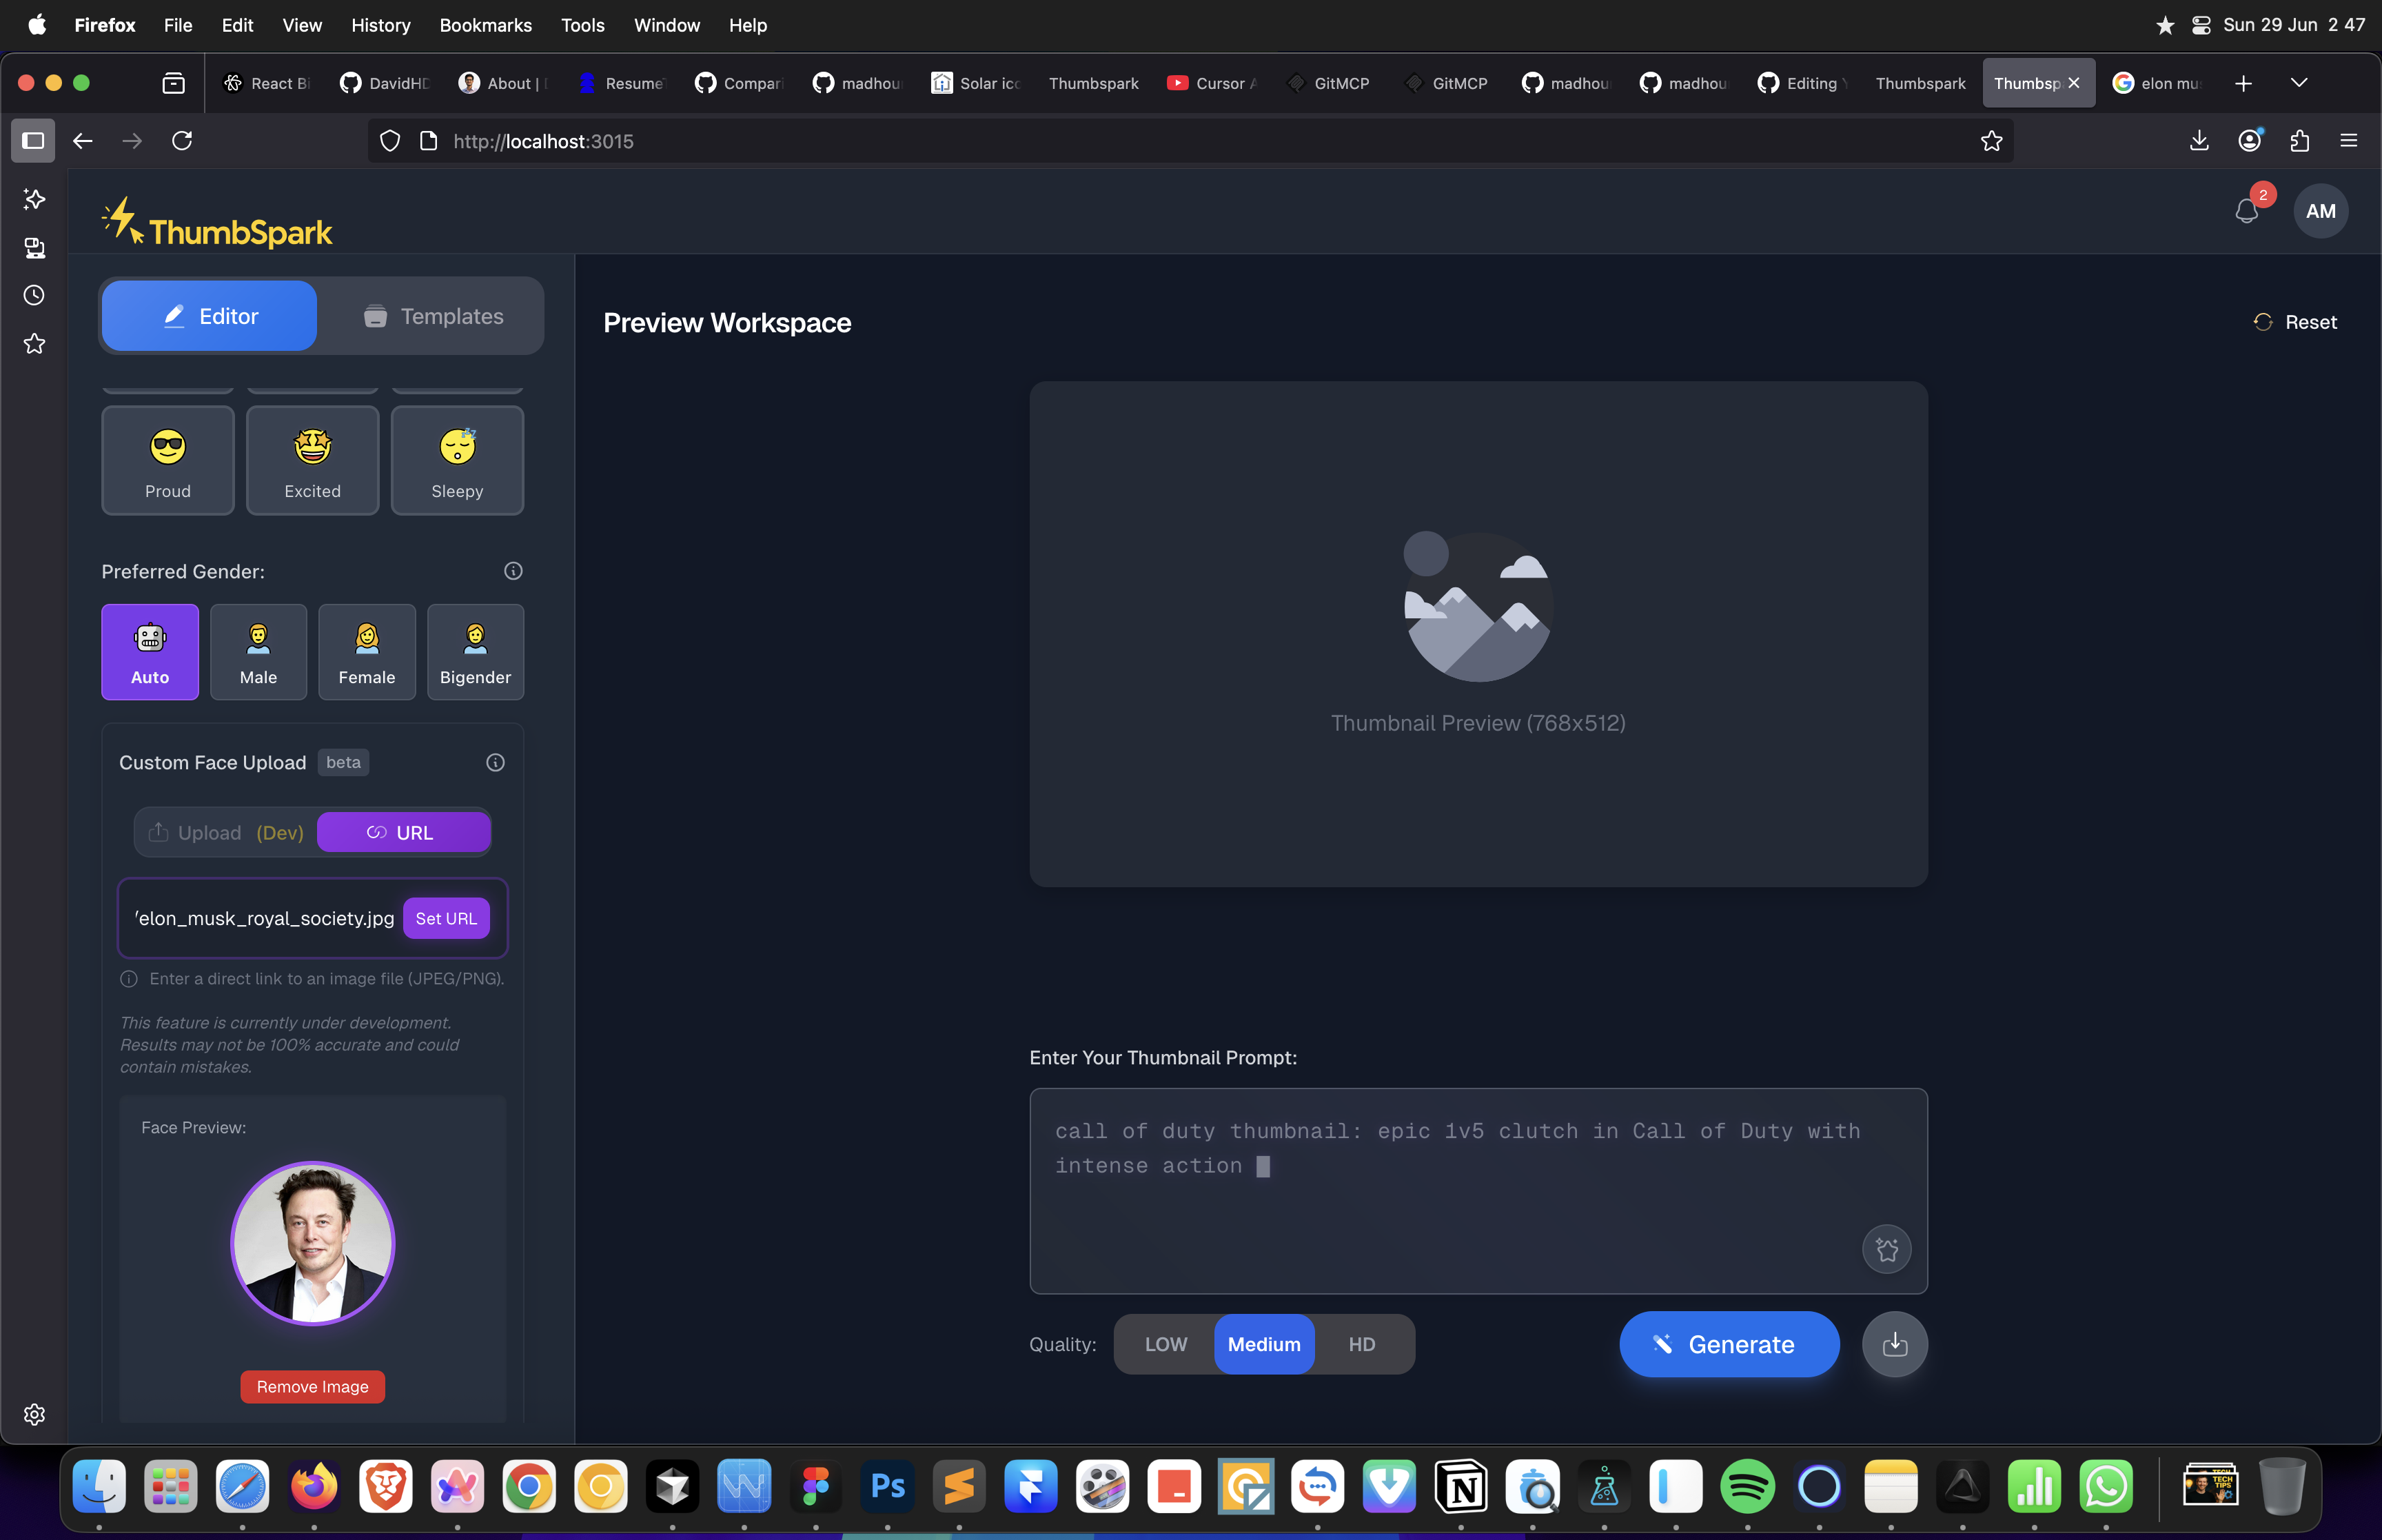Open the Custom Face Upload info icon

495,763
